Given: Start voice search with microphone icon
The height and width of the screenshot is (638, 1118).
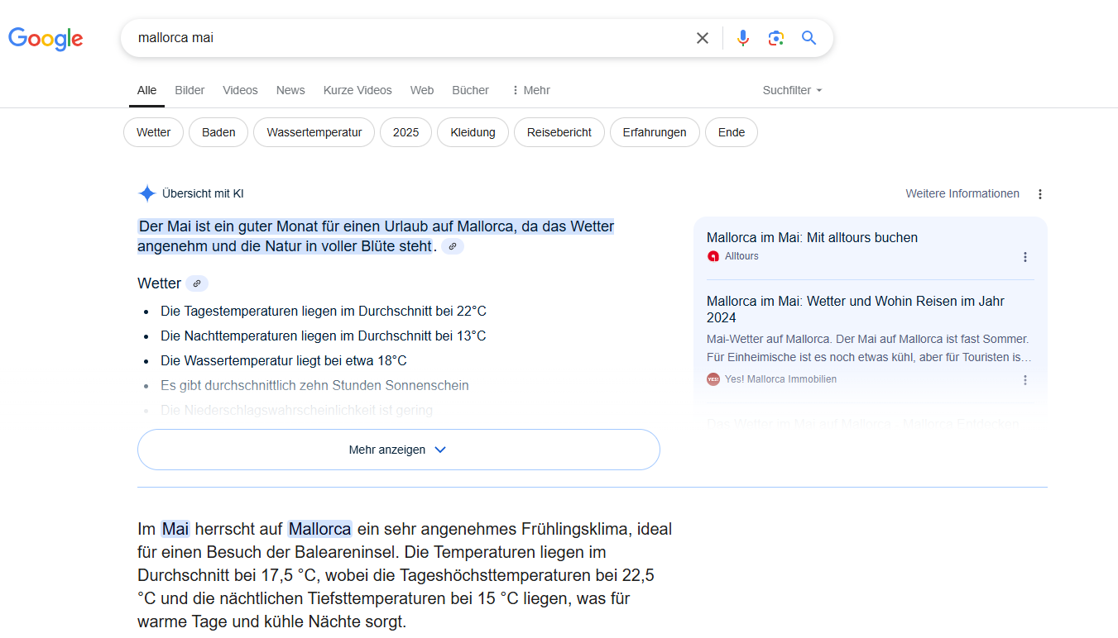Looking at the screenshot, I should [x=743, y=38].
